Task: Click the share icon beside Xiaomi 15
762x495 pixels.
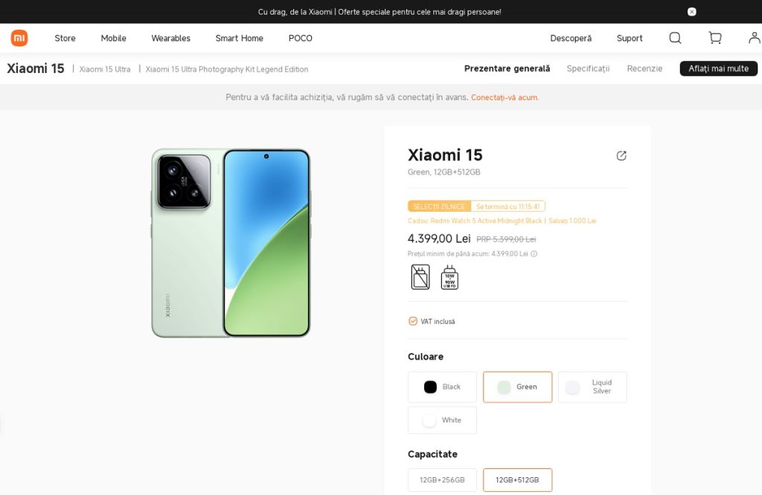Action: pos(621,155)
